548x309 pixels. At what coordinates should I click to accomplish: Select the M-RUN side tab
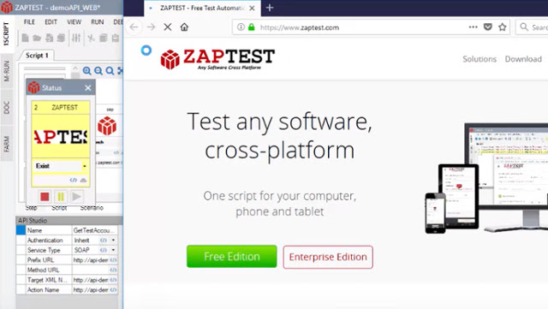tap(7, 71)
